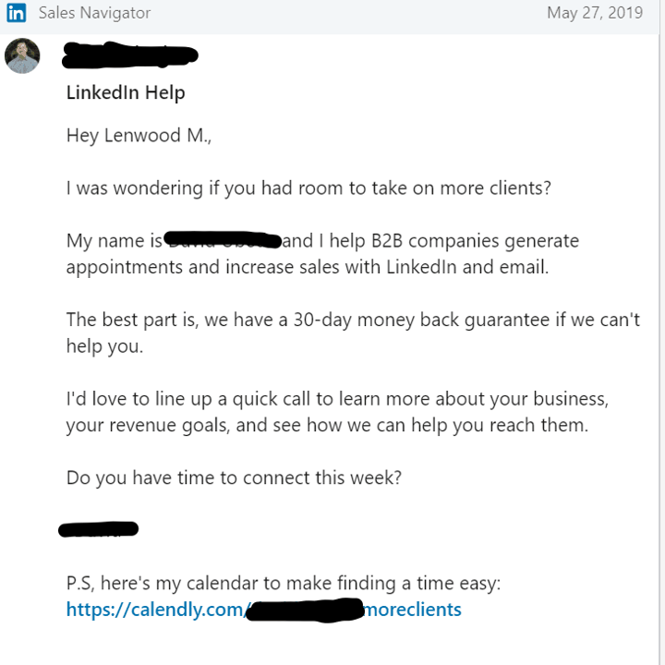Select Do you have time to connect question
The image size is (665, 665).
click(x=234, y=478)
